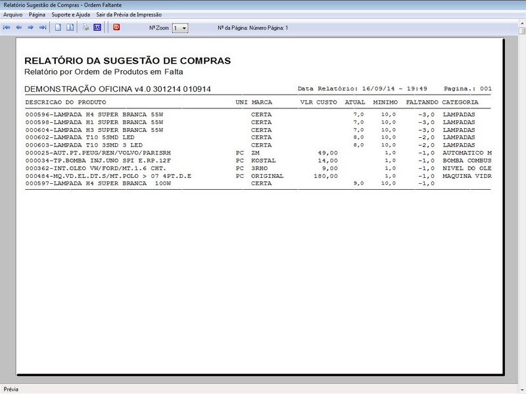
Task: Click the Pagina.: 001 text
Action: pos(467,89)
